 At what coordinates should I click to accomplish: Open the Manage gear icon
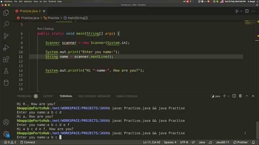(x=6, y=134)
